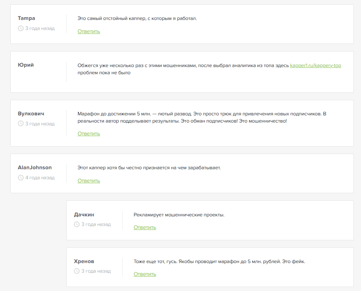The height and width of the screenshot is (291, 361).
Task: Click the clock icon under Tampa's name
Action: click(21, 28)
